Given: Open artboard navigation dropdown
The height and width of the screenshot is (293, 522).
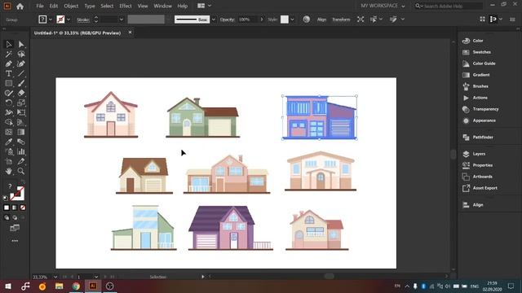Looking at the screenshot, I should tap(96, 277).
